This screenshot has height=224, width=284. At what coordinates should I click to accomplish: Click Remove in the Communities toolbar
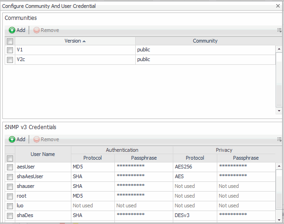click(46, 30)
